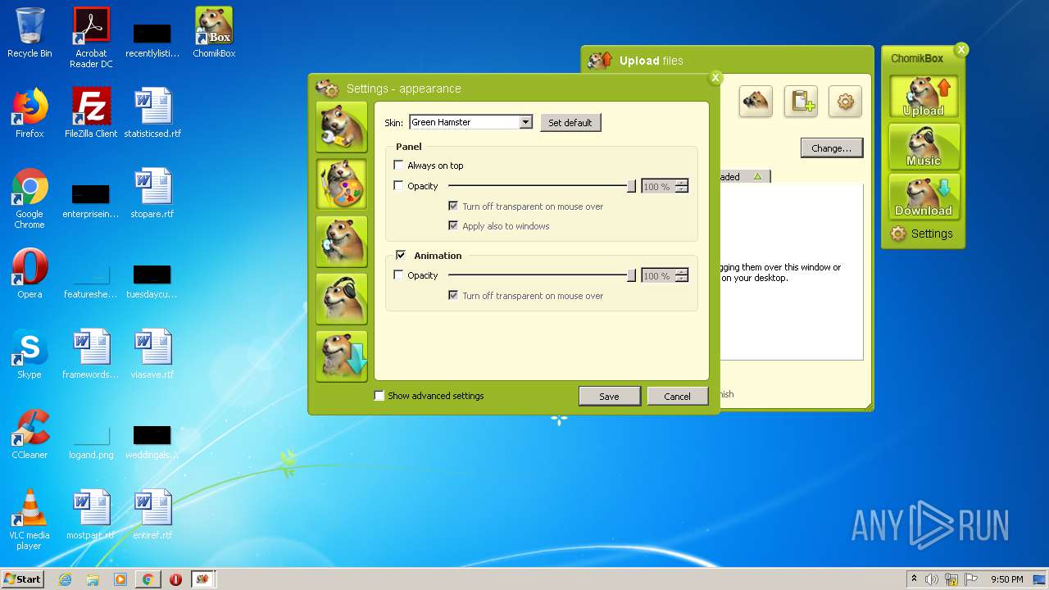Open the ChomikBox desktop shortcut
This screenshot has height=590, width=1049.
[214, 33]
